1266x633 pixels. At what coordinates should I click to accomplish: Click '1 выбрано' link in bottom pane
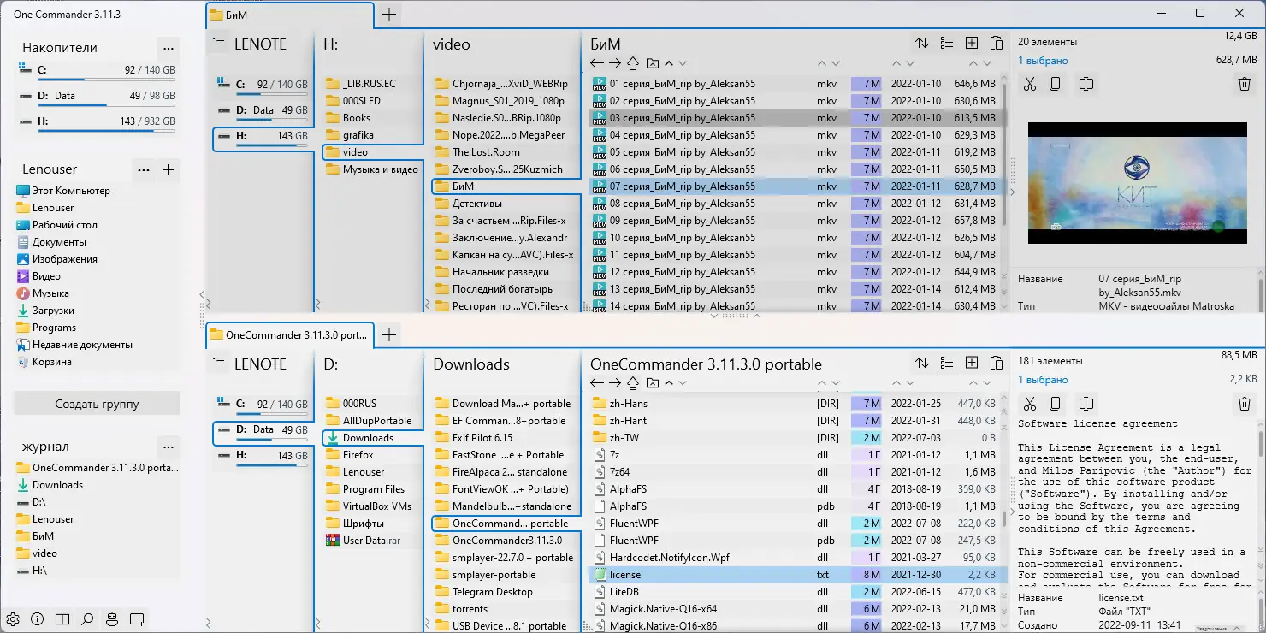(1043, 380)
